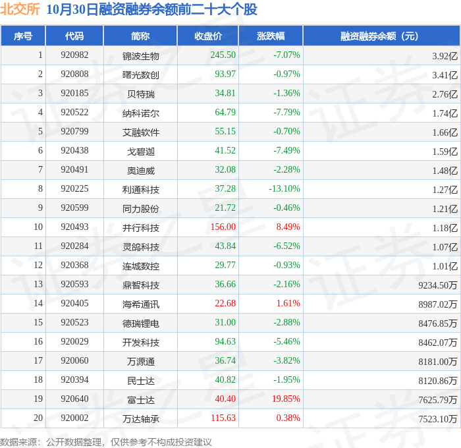Click balance value 9234.50万
Screen dimensions: 461x448
pyautogui.click(x=438, y=285)
